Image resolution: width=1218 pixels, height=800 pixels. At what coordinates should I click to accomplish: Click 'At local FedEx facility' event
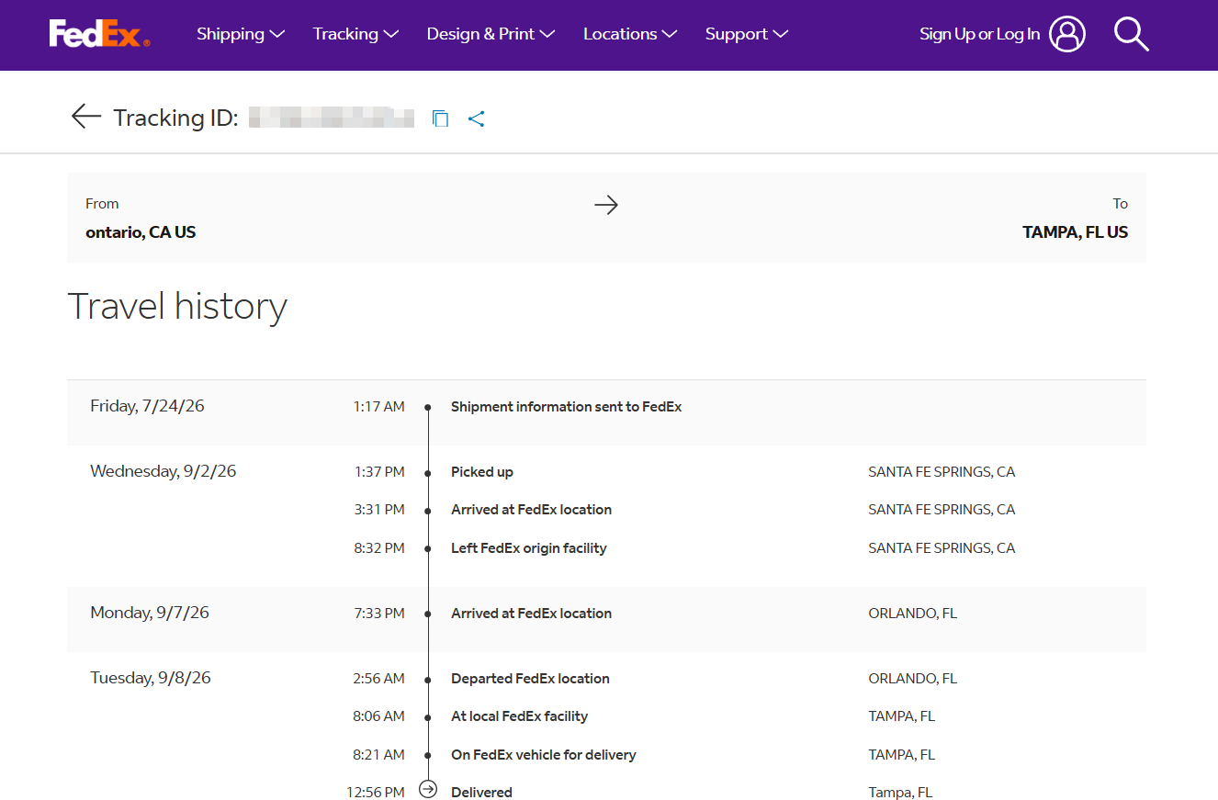519,716
